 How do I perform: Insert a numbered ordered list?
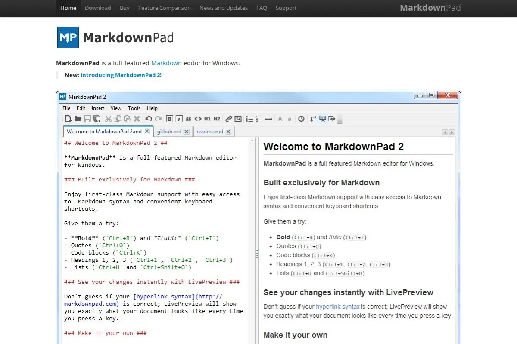[x=259, y=119]
